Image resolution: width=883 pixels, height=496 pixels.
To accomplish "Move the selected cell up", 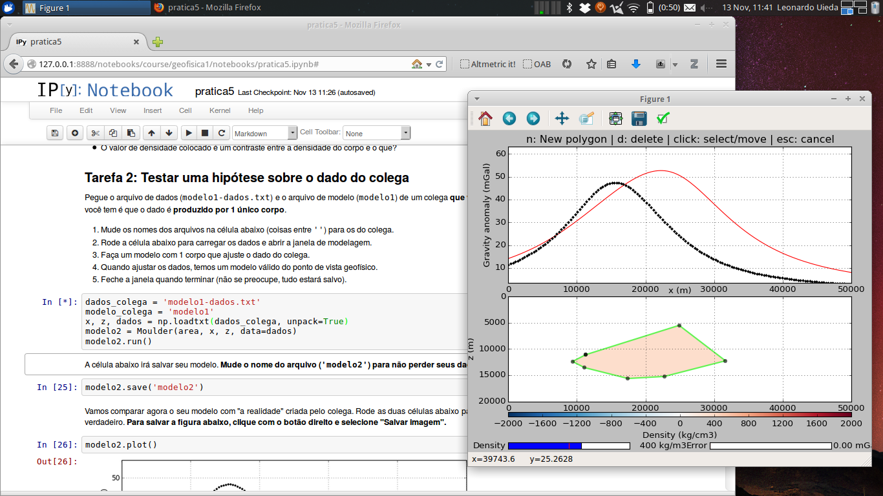I will pos(151,133).
